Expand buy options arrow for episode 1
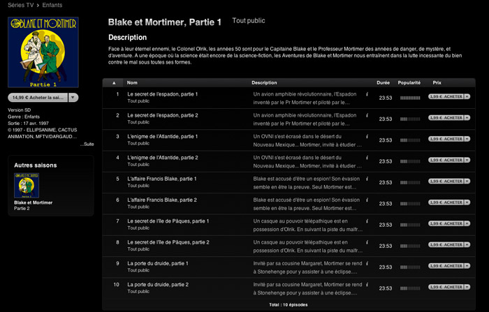 (467, 96)
